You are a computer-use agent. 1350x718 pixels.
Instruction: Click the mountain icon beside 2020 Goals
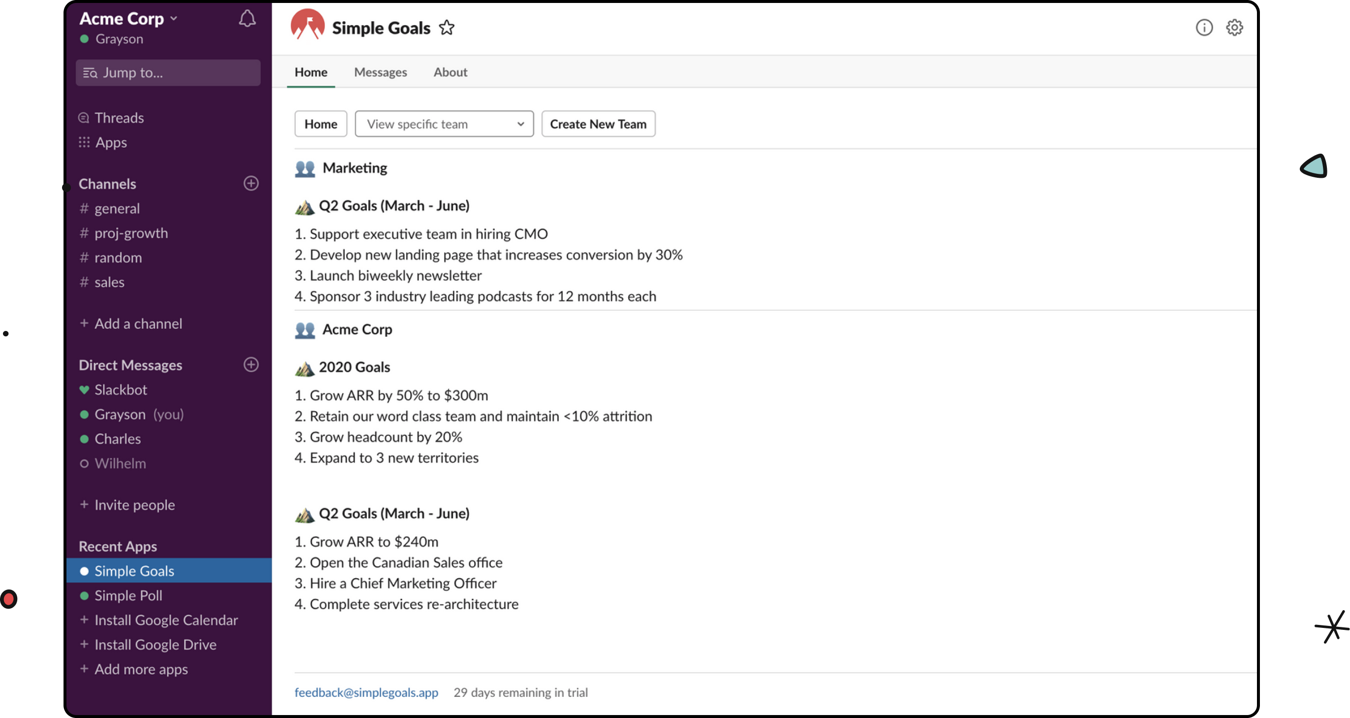304,368
